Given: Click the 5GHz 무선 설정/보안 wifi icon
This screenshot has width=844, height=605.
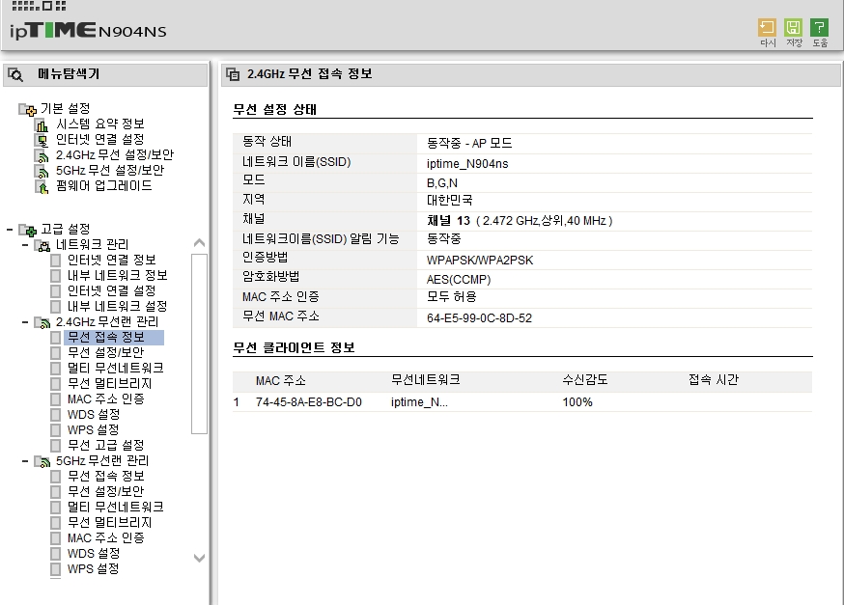Looking at the screenshot, I should [42, 171].
